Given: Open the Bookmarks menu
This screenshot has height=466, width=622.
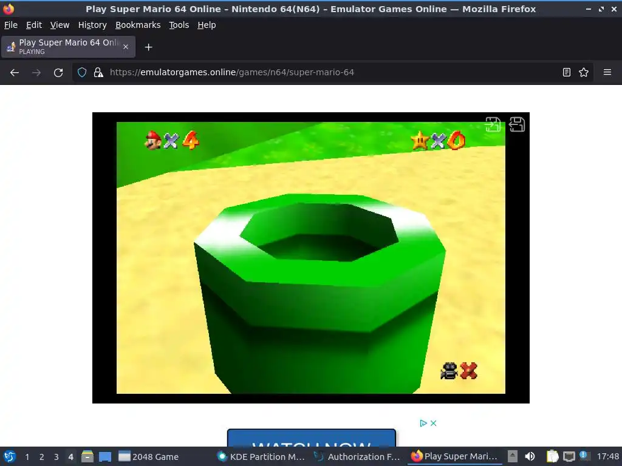Looking at the screenshot, I should (138, 25).
